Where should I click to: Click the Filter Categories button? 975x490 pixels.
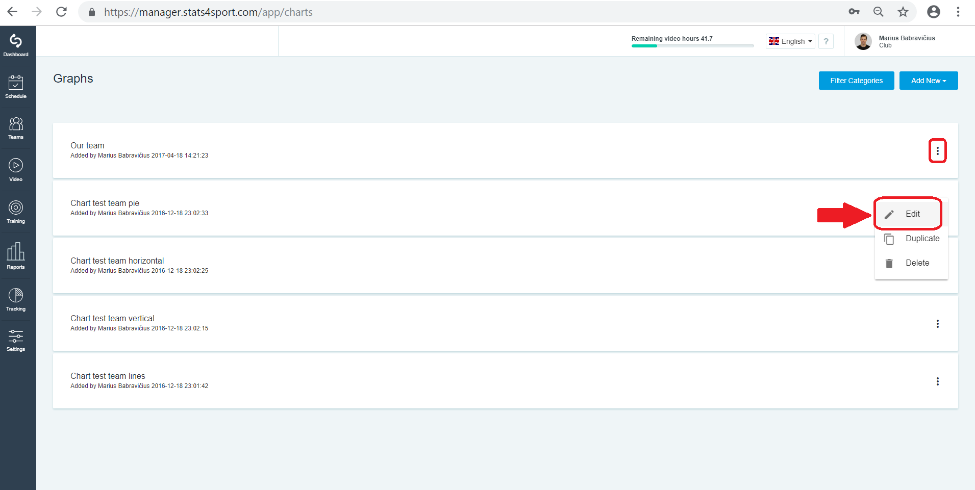(x=857, y=81)
